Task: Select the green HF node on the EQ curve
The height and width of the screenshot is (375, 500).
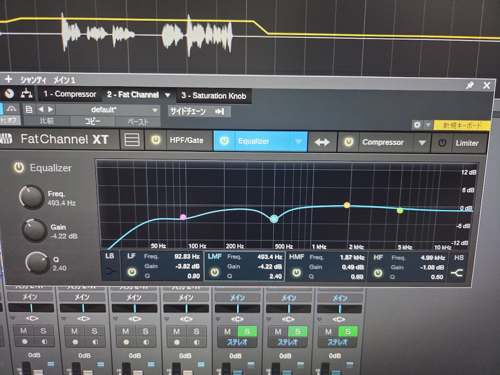Action: [400, 210]
